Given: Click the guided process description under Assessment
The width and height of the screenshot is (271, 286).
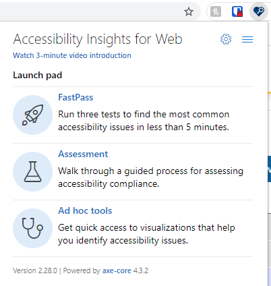Looking at the screenshot, I should 150,177.
